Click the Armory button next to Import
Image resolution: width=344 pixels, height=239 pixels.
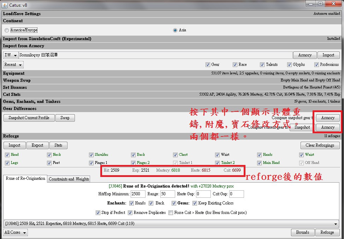point(305,55)
